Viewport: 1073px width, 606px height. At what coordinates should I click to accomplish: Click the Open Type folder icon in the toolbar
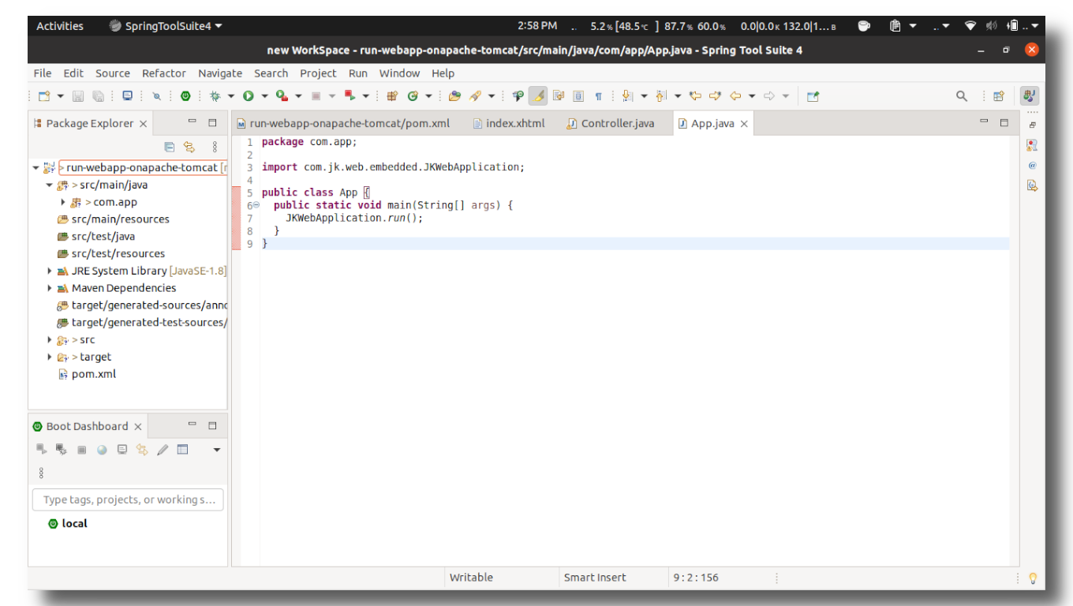click(x=454, y=96)
